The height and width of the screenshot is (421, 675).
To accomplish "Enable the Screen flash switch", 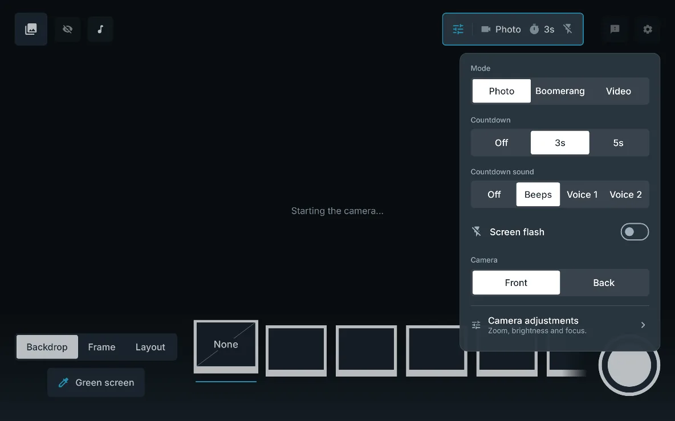I will point(635,232).
